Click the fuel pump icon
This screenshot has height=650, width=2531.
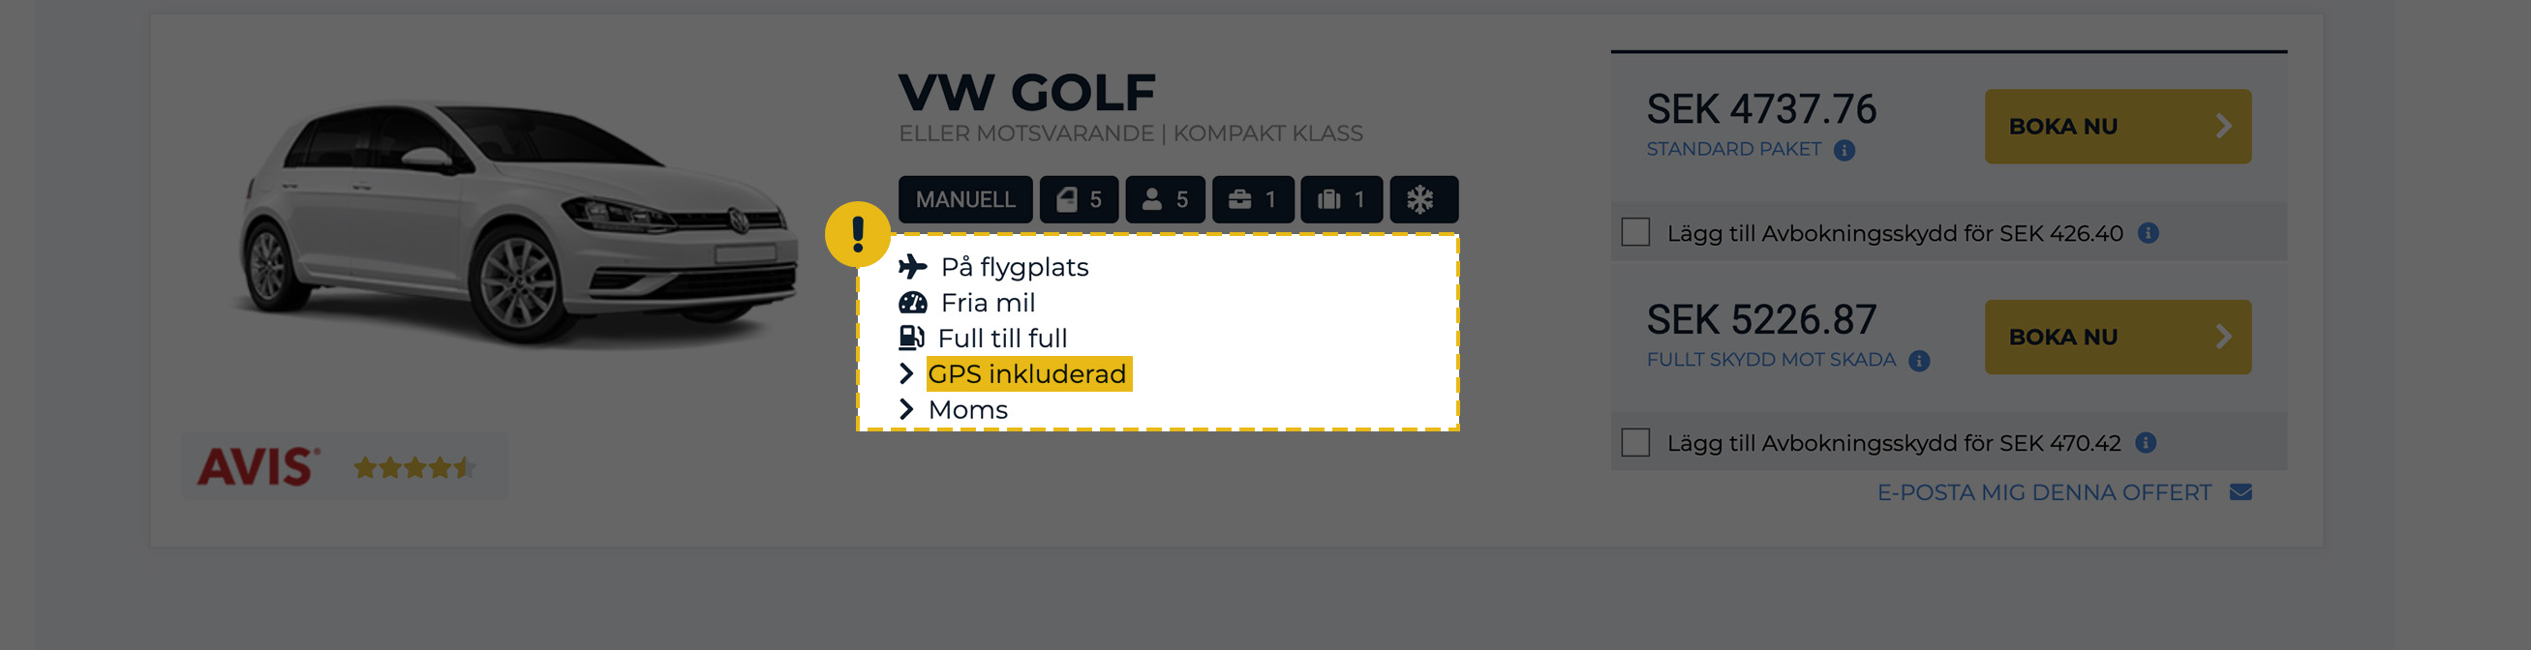point(911,338)
